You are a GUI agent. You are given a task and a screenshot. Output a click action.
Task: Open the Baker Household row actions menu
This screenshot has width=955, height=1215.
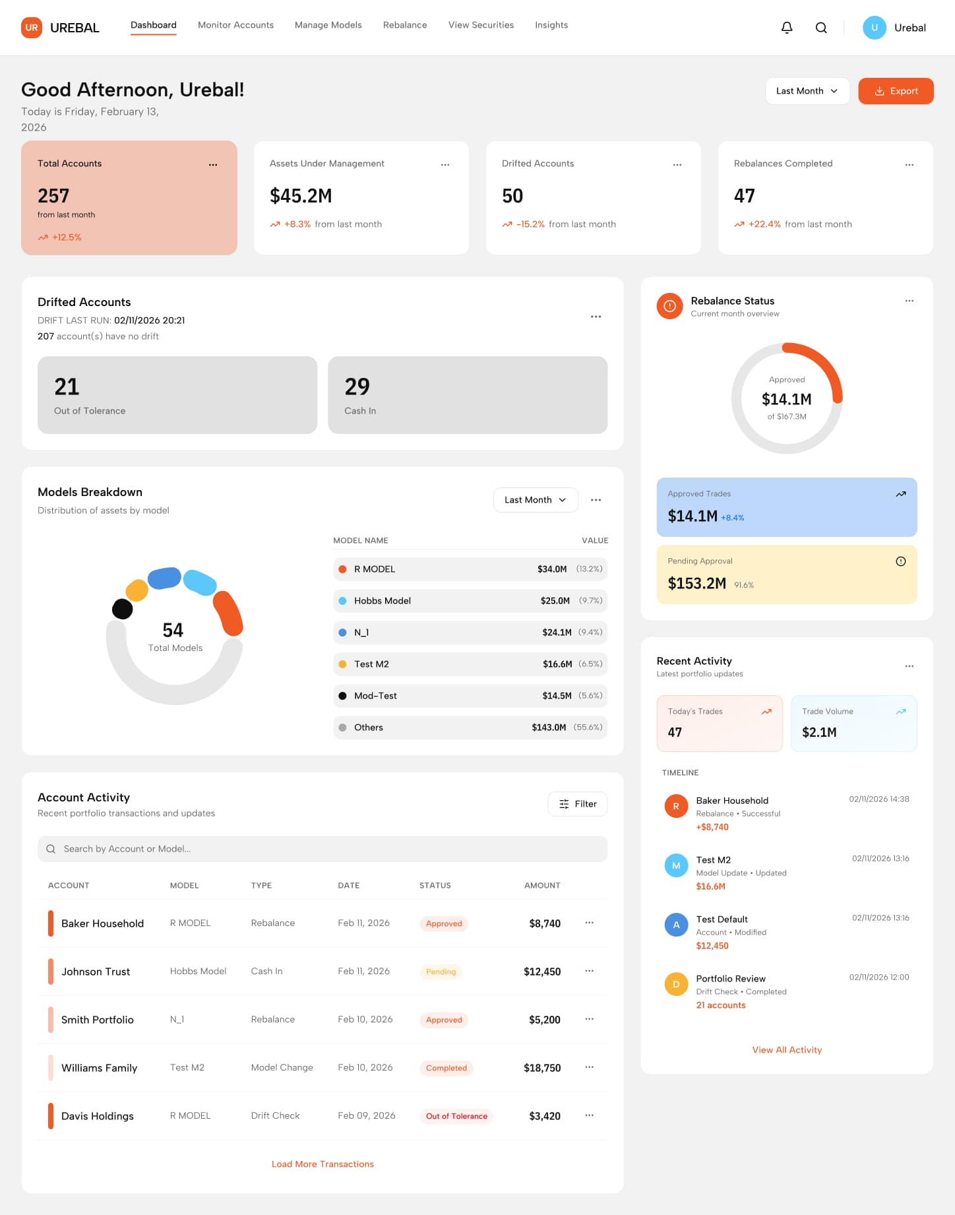pos(590,923)
